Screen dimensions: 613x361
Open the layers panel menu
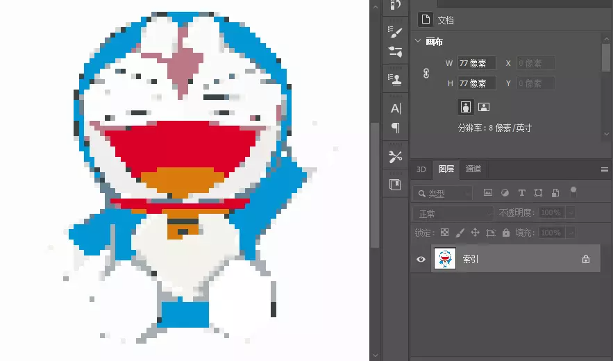[605, 169]
